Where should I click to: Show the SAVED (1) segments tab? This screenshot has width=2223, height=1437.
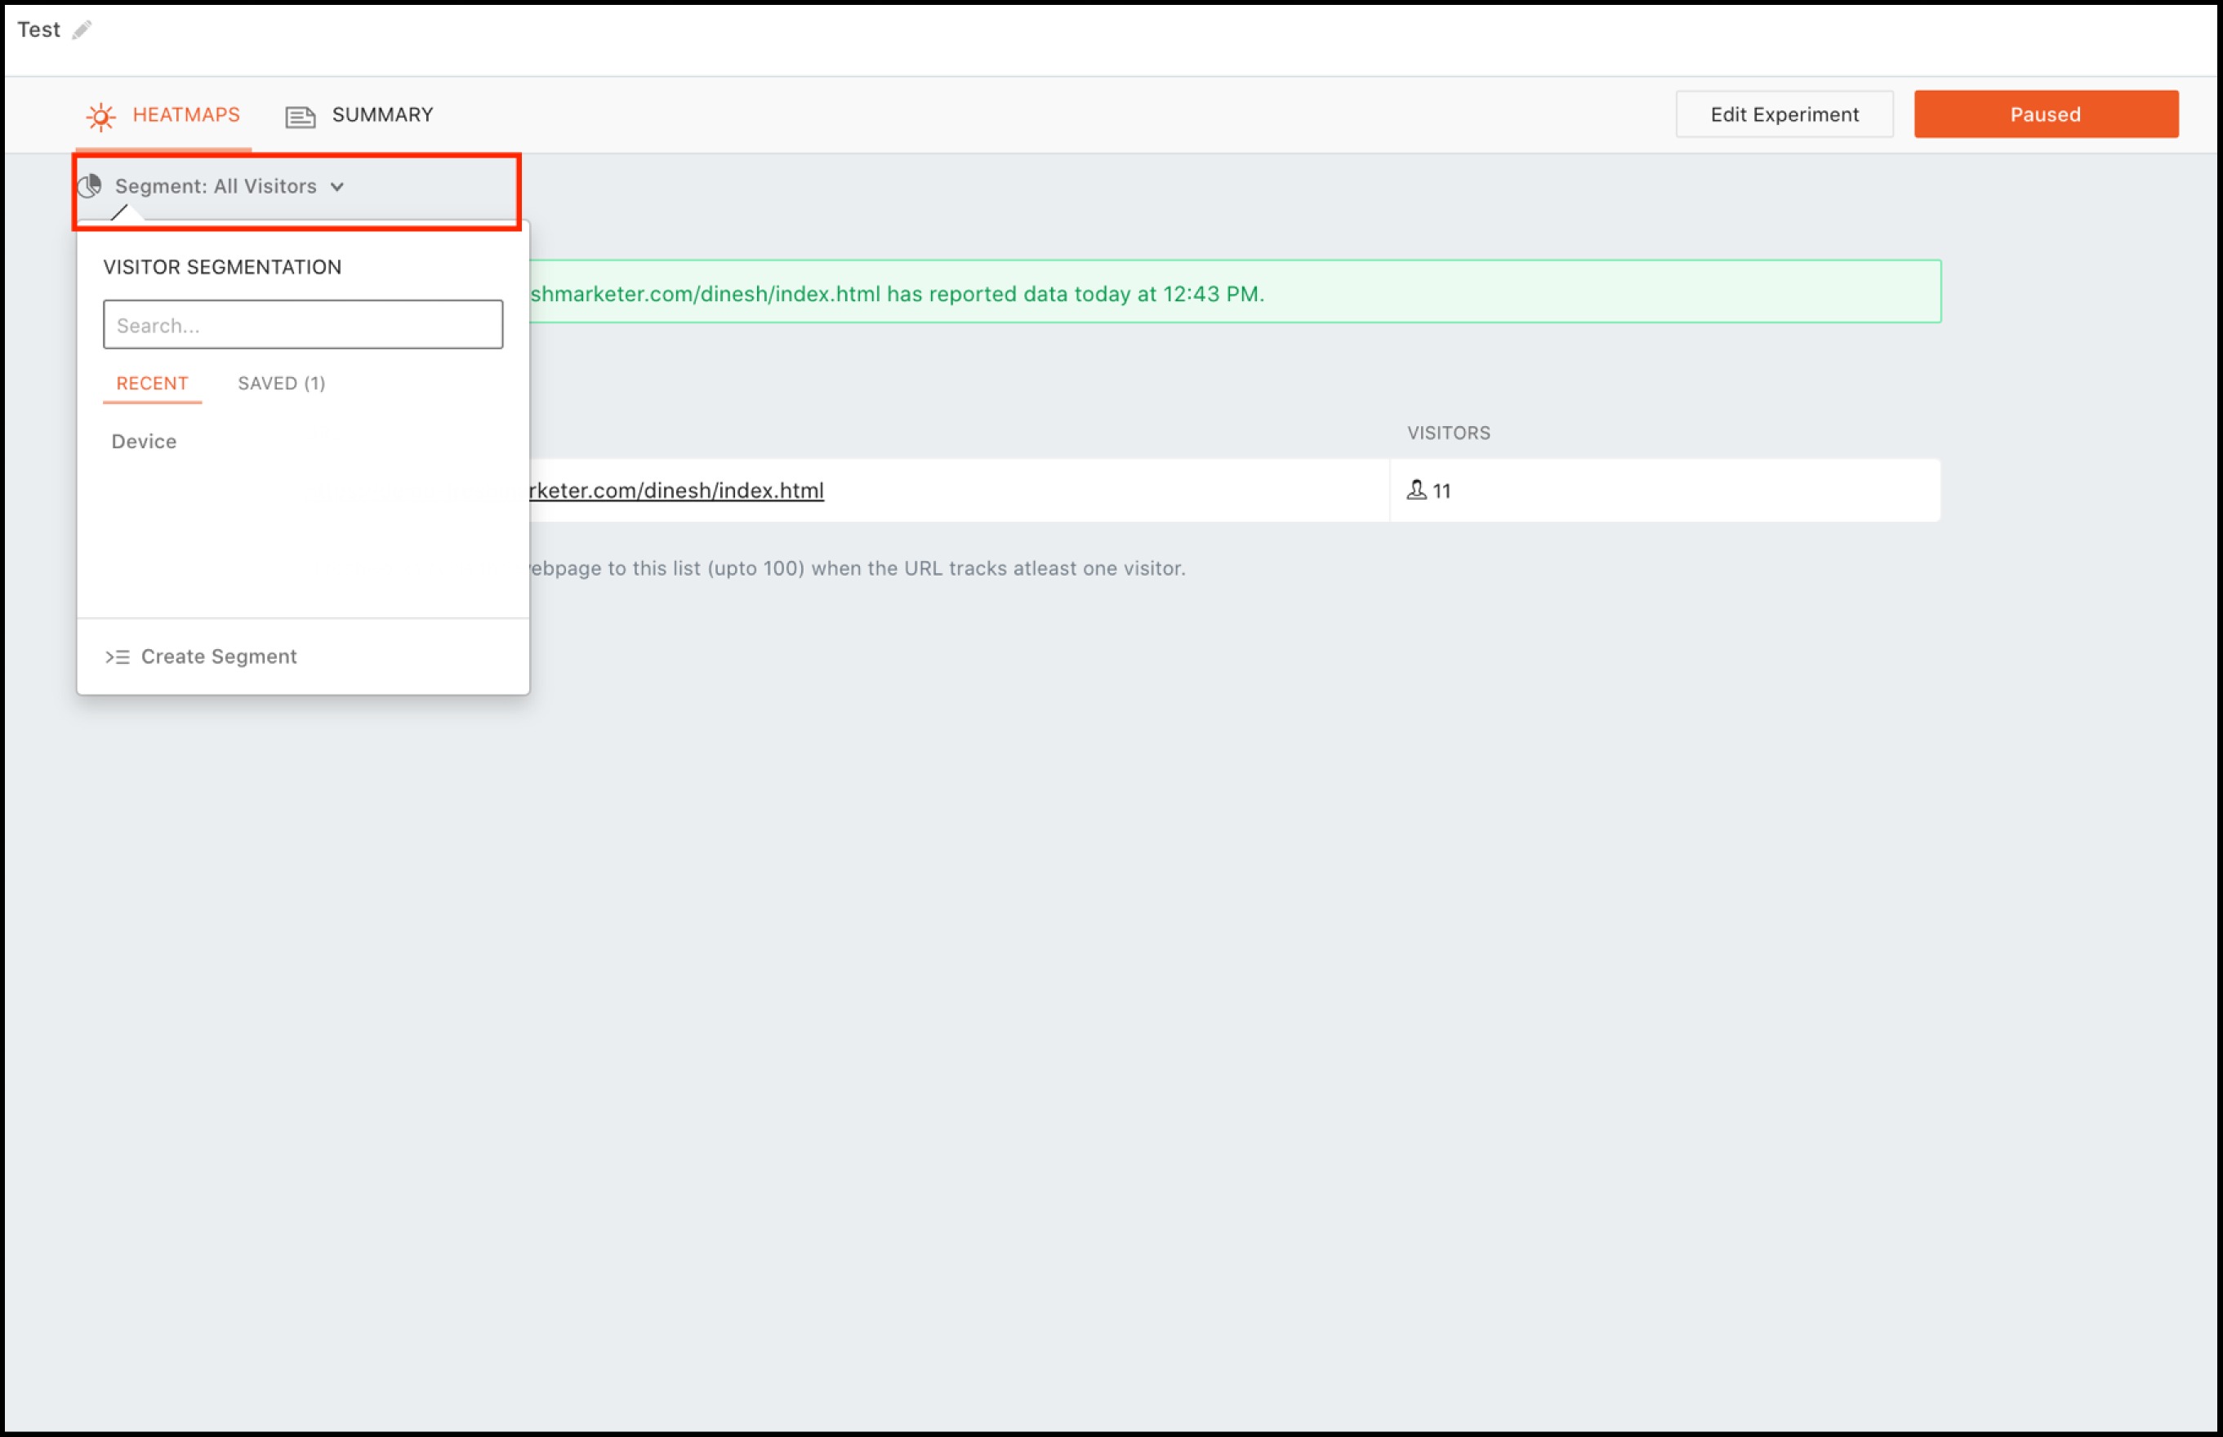point(281,384)
